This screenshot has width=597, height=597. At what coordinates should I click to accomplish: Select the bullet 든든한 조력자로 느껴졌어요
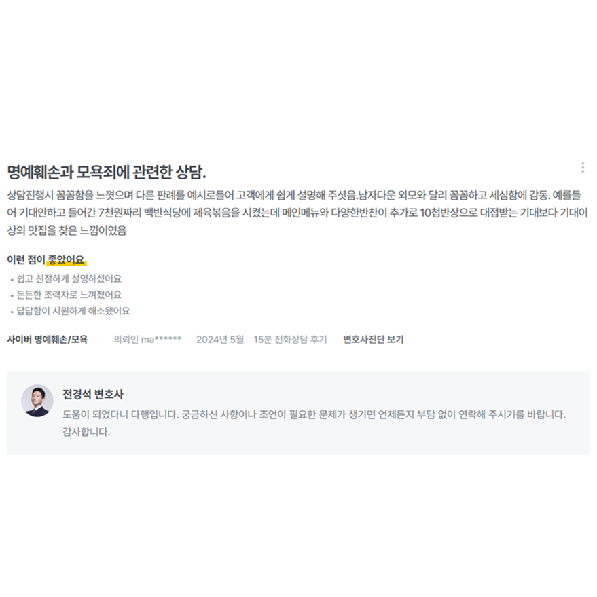point(69,295)
